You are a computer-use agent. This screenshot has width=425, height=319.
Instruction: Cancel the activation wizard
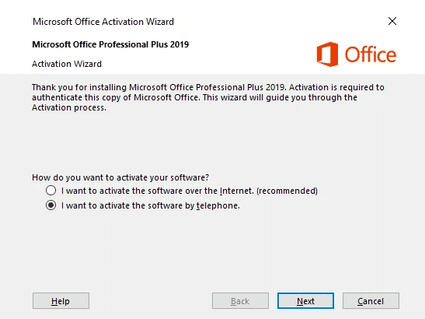(x=371, y=301)
